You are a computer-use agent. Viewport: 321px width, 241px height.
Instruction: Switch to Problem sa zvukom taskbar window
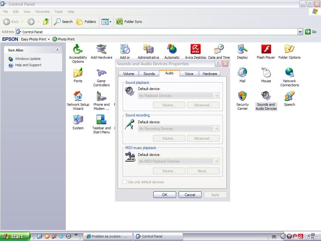click(108, 236)
